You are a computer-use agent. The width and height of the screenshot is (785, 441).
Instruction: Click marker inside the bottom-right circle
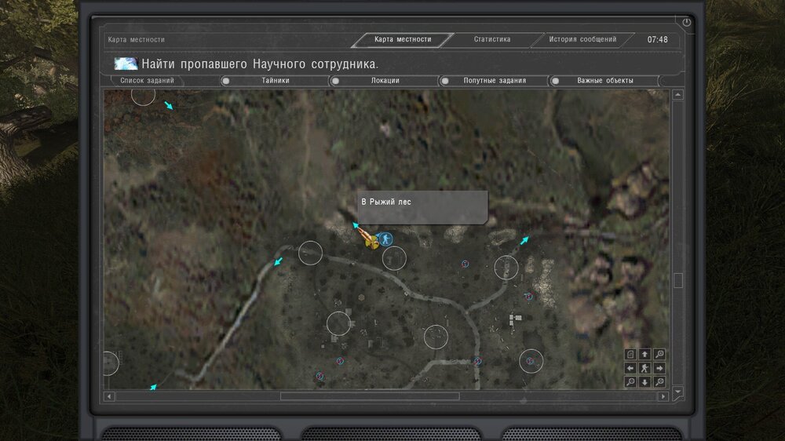pyautogui.click(x=530, y=361)
